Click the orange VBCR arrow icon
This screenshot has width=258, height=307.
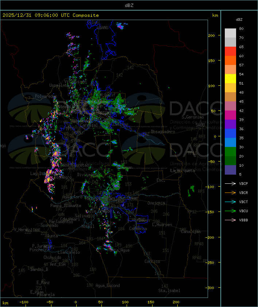(x=230, y=193)
